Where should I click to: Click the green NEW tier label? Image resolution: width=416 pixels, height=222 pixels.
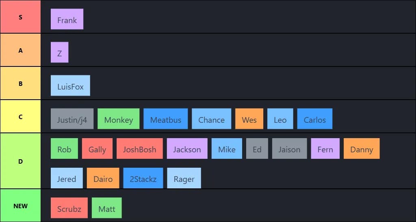(x=20, y=206)
